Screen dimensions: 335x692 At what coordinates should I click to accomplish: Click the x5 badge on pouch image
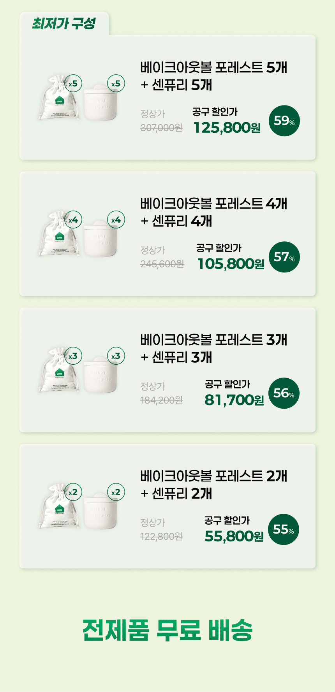[x=73, y=84]
